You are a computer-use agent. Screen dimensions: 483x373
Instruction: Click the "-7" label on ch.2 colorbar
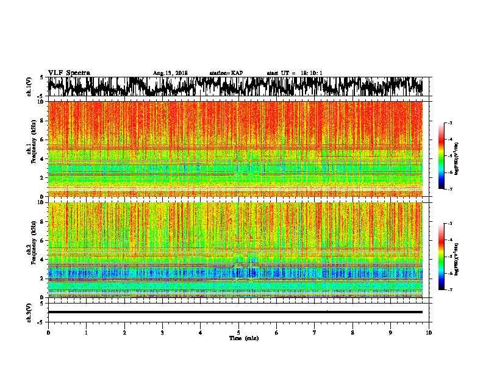pyautogui.click(x=449, y=290)
